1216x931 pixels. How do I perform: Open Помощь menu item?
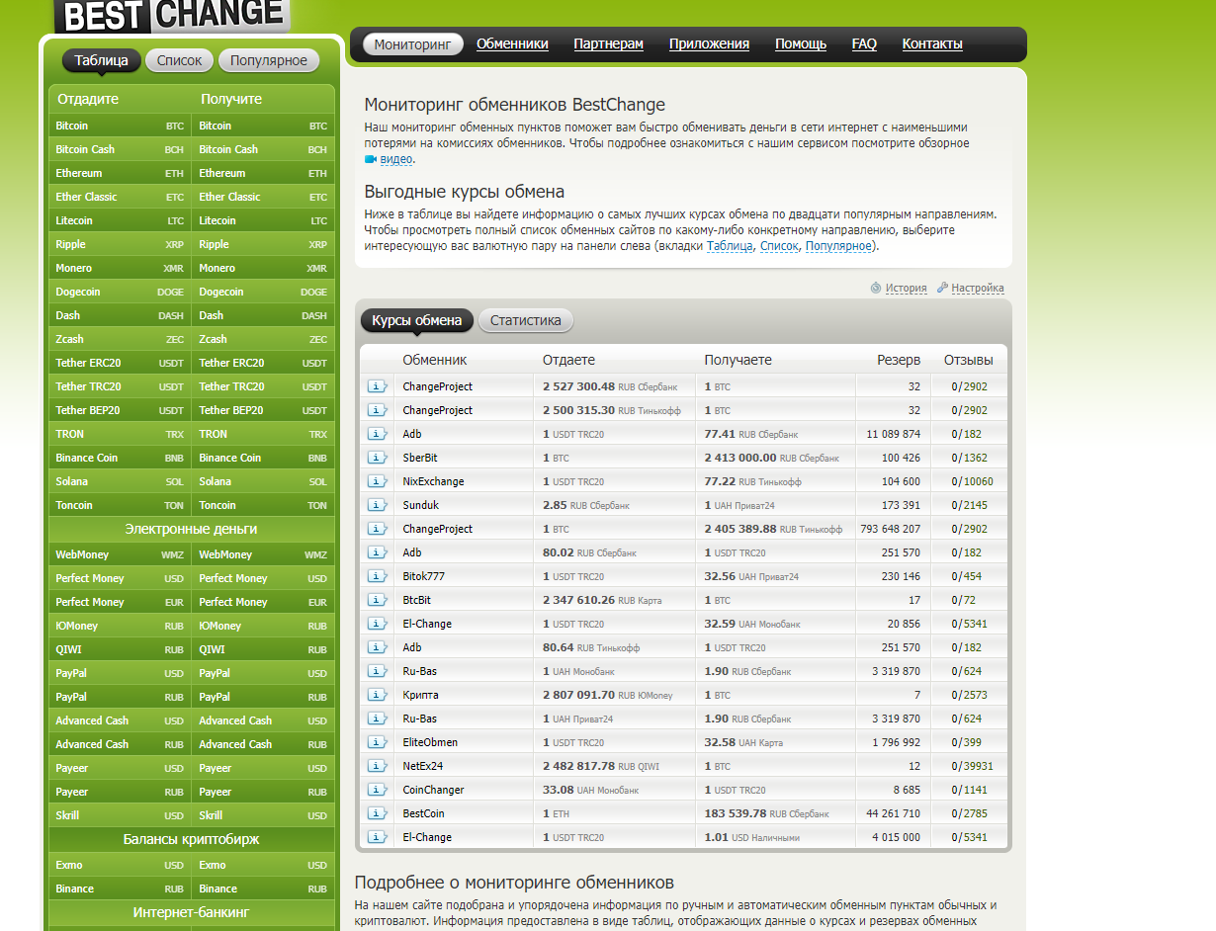click(801, 43)
